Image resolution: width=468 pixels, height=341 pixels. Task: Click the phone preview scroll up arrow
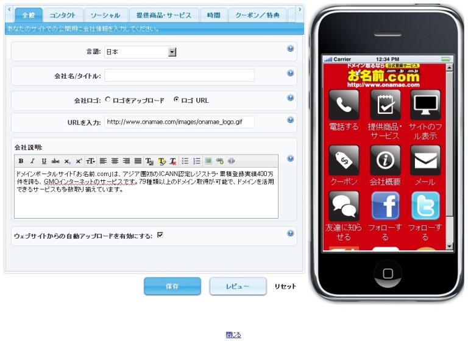(x=450, y=67)
